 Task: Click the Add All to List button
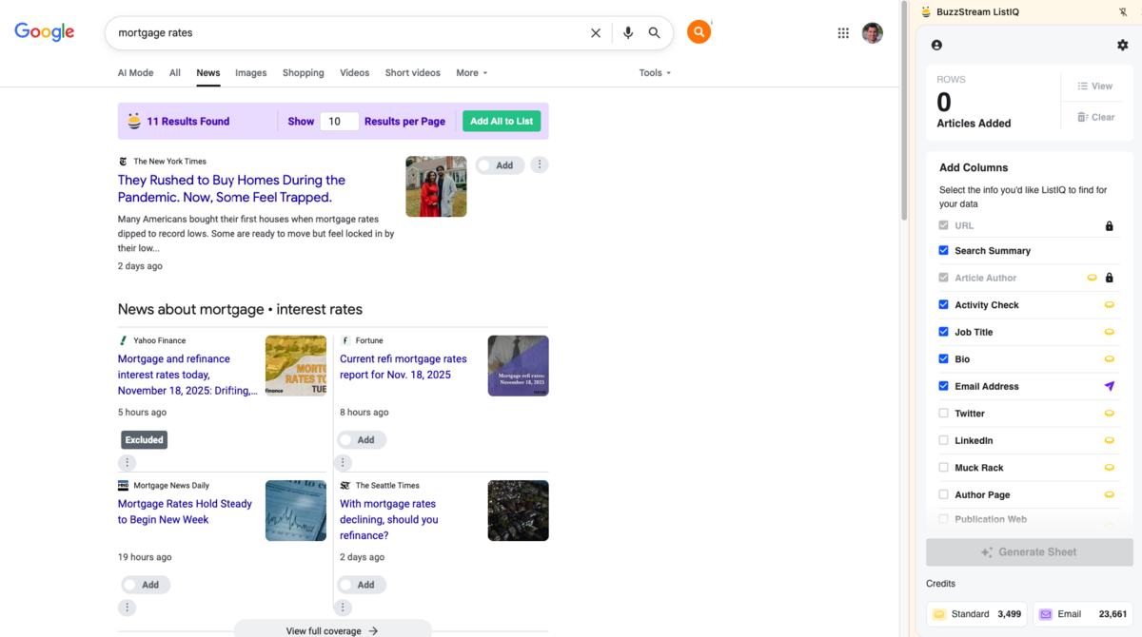click(x=502, y=122)
